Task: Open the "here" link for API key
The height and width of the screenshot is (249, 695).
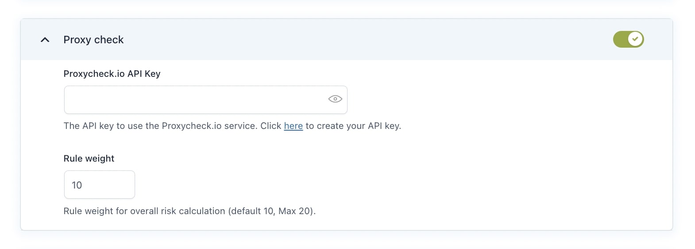Action: click(293, 126)
